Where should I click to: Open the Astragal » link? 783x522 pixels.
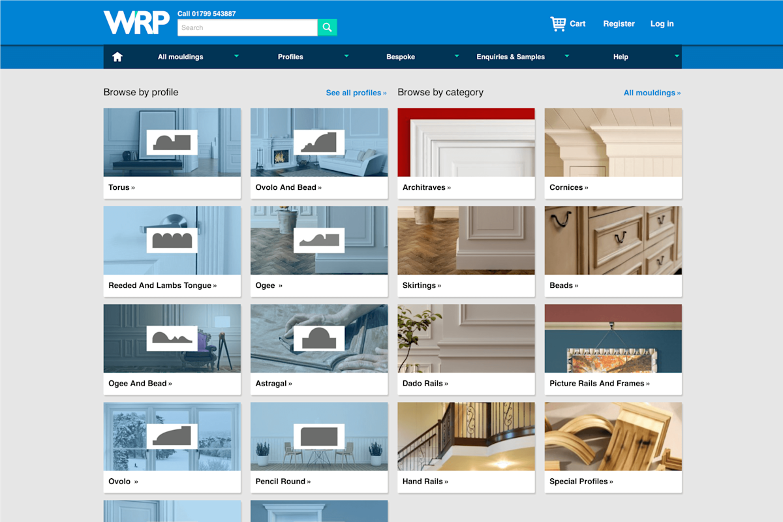(274, 383)
